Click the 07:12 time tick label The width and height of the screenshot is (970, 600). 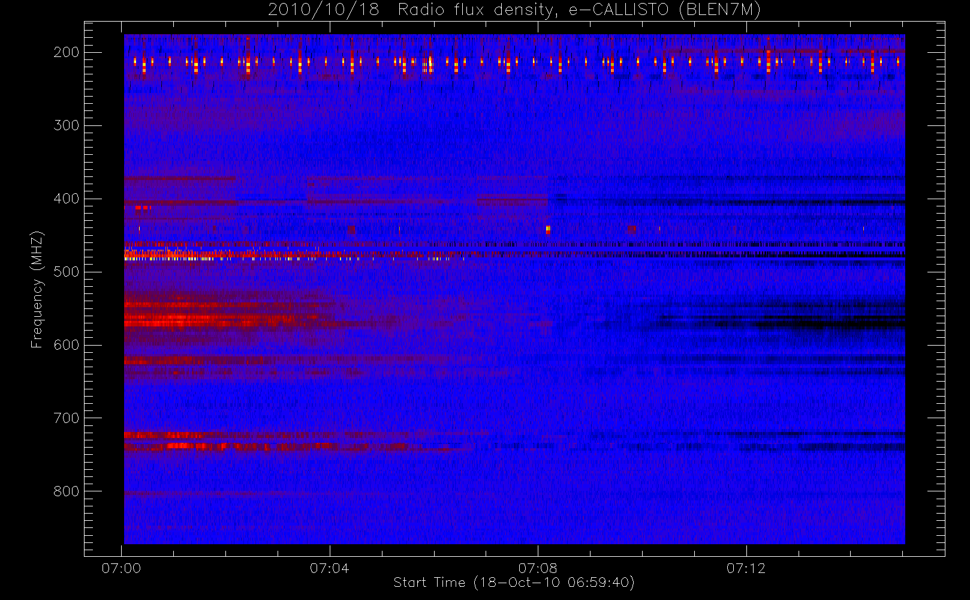[x=746, y=568]
